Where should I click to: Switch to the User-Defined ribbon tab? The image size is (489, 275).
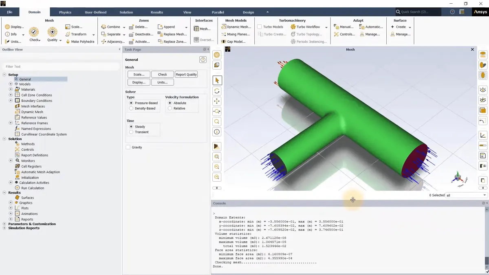95,12
